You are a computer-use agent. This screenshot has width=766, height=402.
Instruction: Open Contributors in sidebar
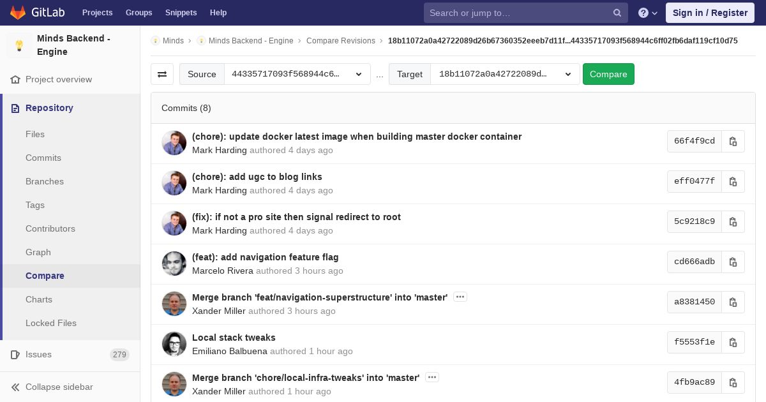[50, 229]
